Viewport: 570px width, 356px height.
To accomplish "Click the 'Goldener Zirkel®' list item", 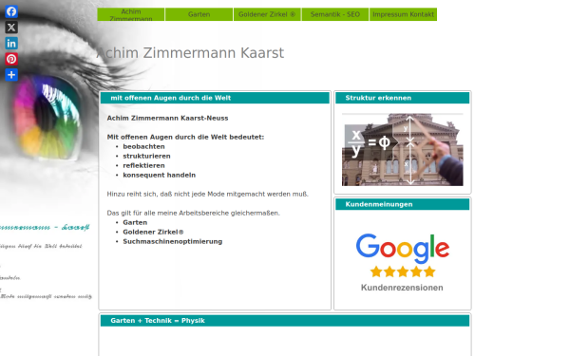I will [x=153, y=233].
